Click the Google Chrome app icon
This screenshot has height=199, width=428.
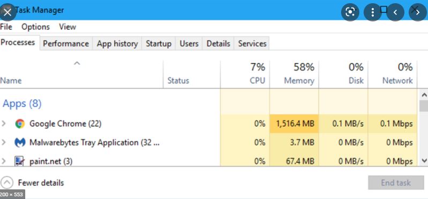tap(20, 124)
